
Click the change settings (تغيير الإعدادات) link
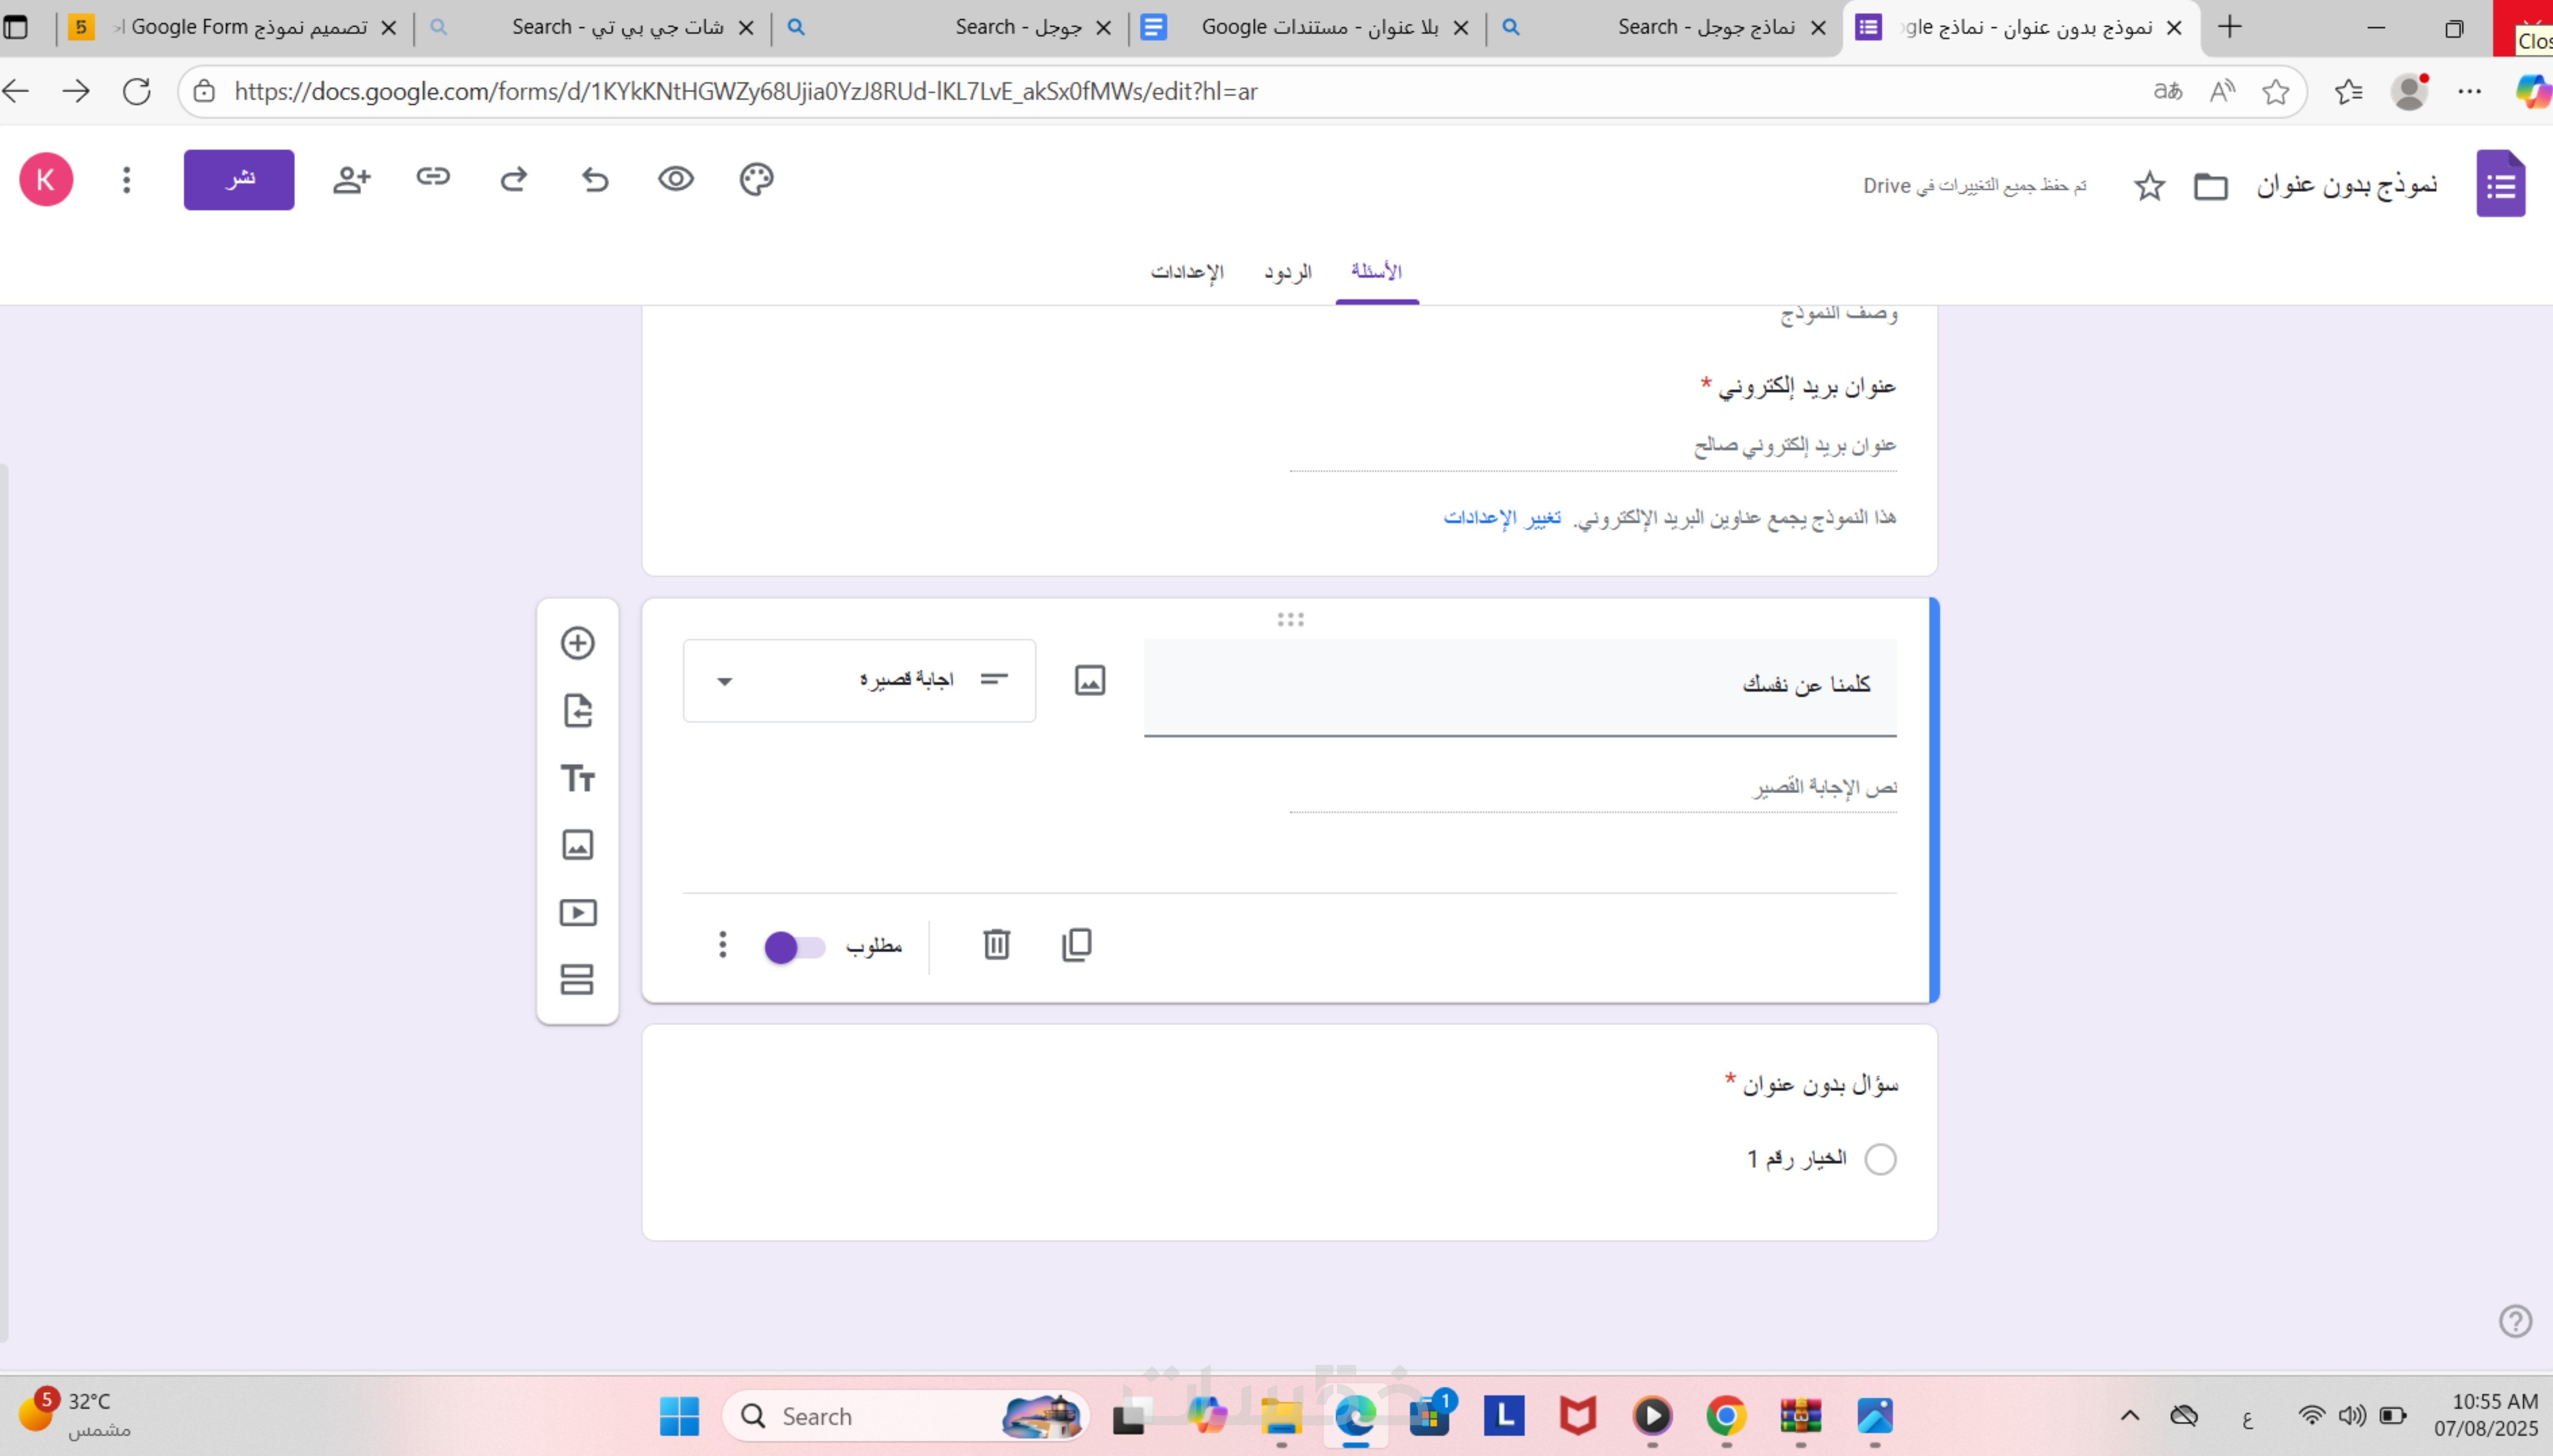tap(1501, 517)
